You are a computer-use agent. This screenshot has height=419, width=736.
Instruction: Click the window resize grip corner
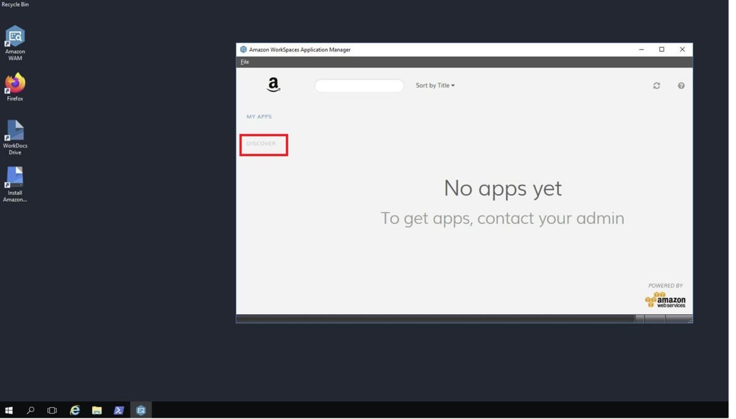[689, 319]
